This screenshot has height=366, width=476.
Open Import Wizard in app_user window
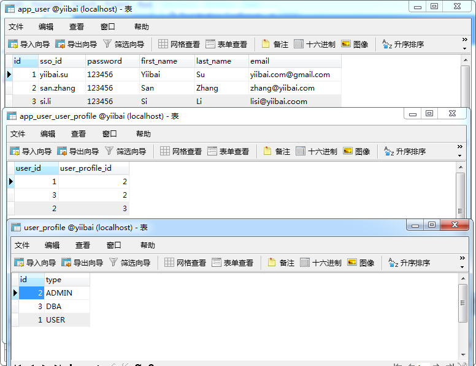pos(29,44)
